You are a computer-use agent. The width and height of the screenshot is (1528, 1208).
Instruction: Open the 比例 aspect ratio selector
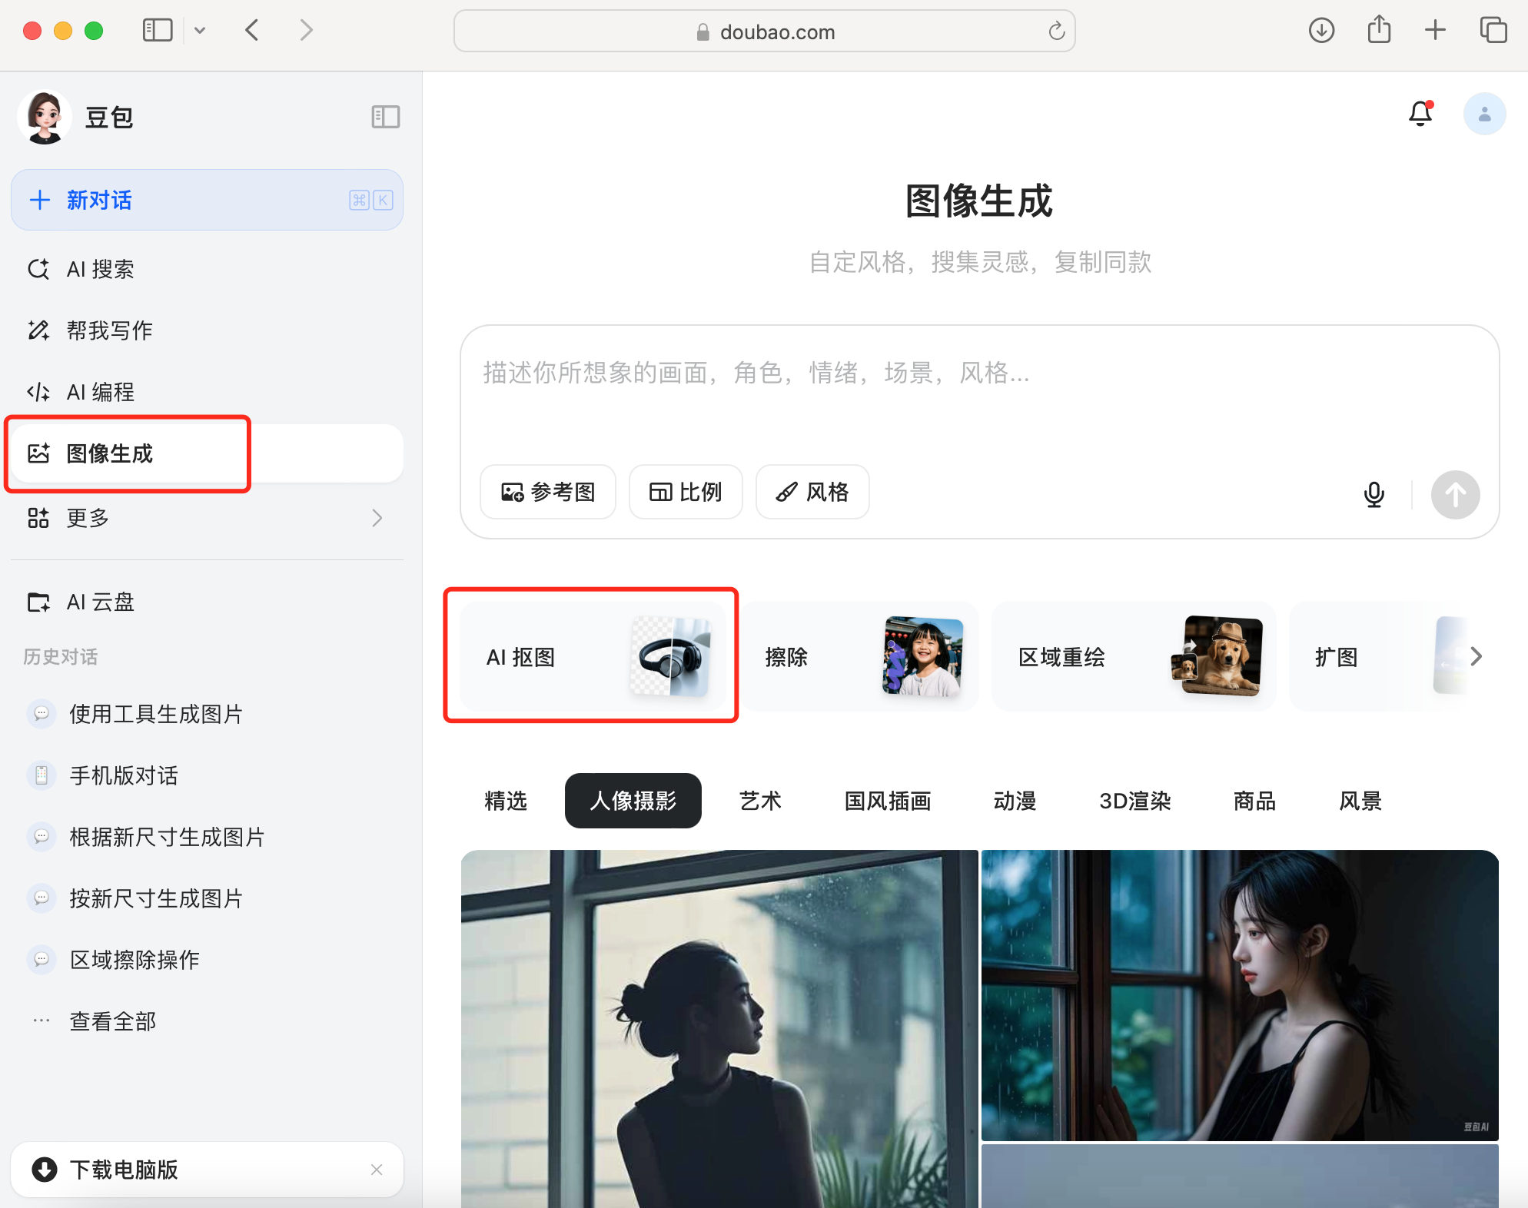point(686,492)
